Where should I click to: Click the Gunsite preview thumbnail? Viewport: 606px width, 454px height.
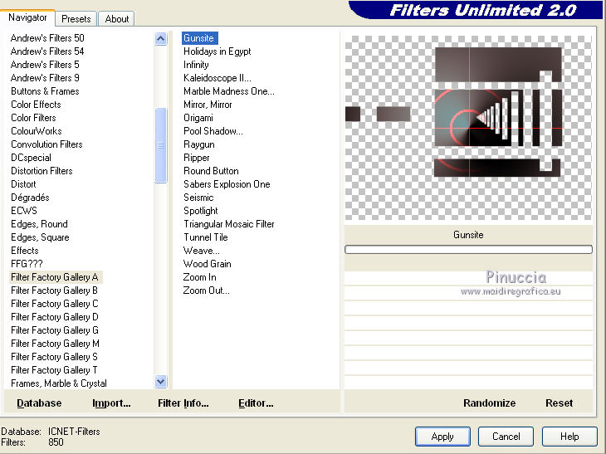pos(468,128)
